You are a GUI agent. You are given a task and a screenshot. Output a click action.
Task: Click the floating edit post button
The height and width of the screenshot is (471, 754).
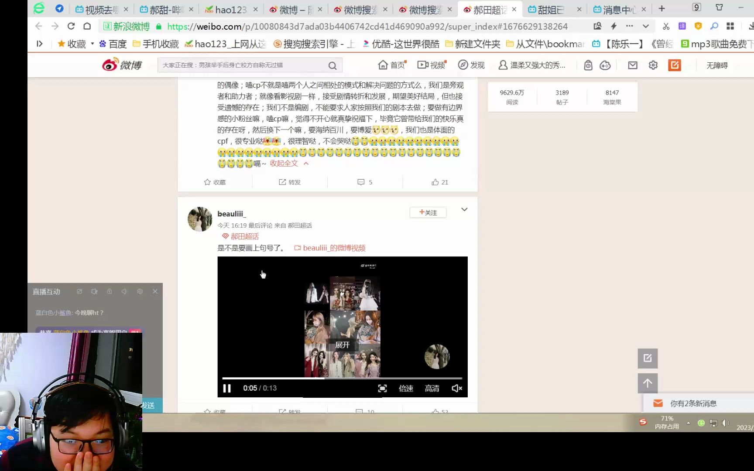pyautogui.click(x=648, y=358)
